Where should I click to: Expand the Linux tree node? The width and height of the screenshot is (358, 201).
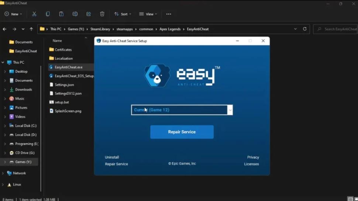point(3,184)
